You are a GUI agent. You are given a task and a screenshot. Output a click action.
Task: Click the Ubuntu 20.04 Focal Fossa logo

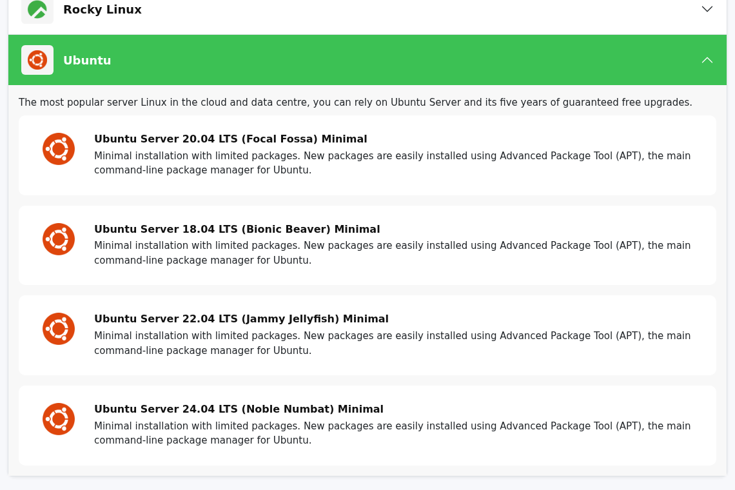[59, 149]
